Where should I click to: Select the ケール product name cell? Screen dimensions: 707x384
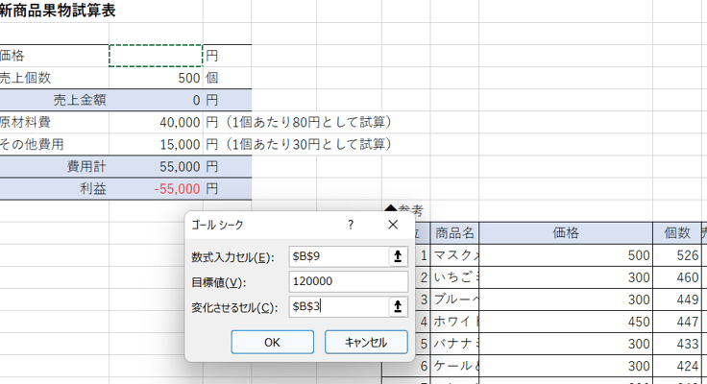pyautogui.click(x=454, y=366)
